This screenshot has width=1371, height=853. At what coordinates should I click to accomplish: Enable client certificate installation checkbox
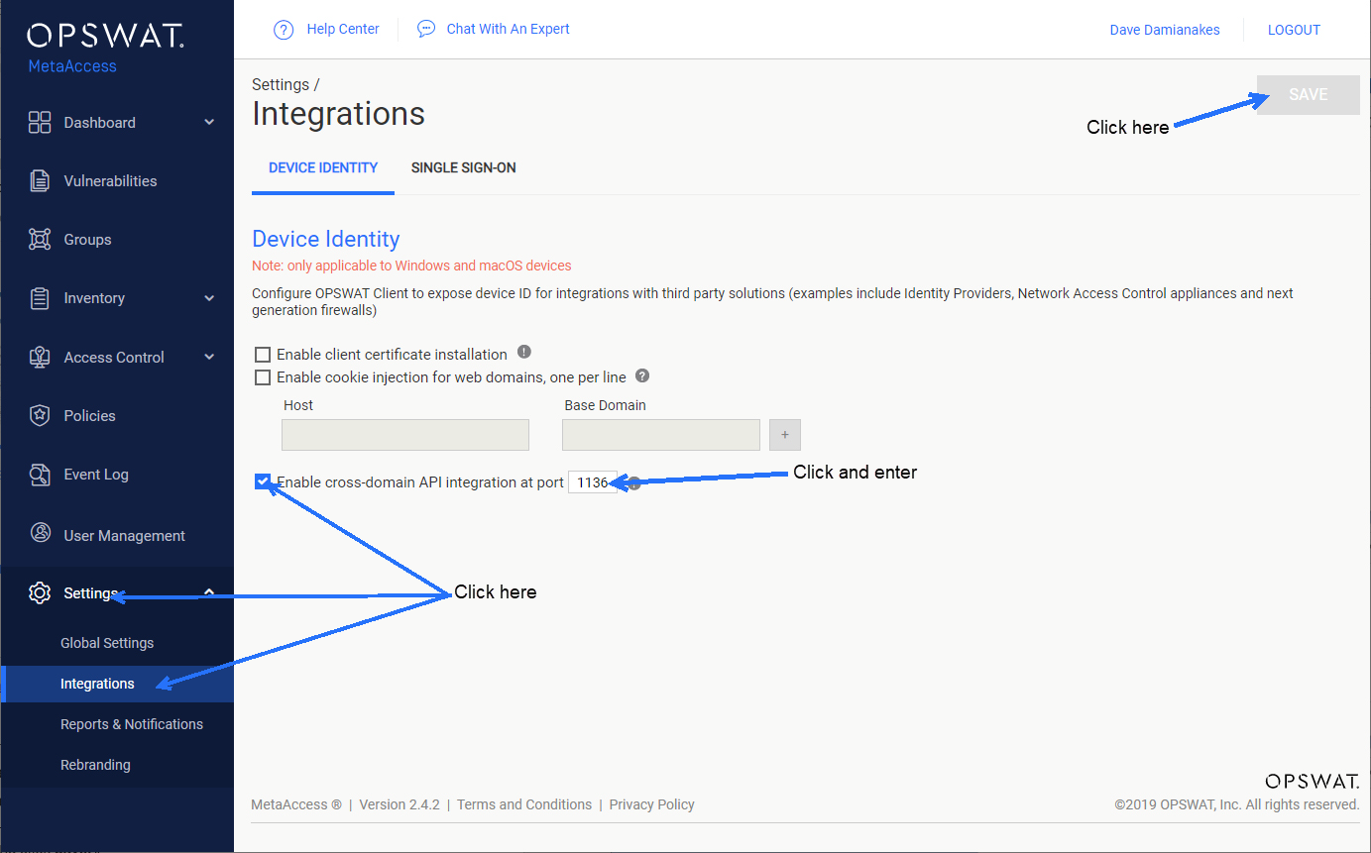[x=263, y=355]
